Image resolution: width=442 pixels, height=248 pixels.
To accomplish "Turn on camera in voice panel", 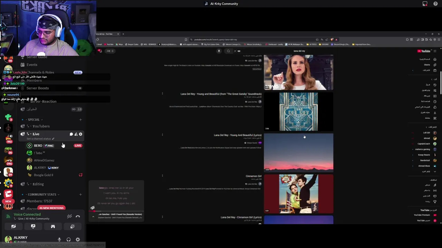I will [13, 226].
